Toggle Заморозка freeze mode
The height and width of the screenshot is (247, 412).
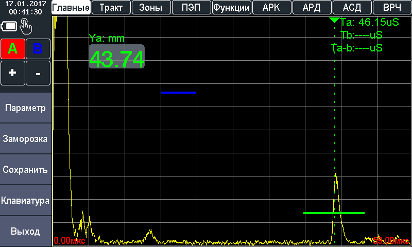26,139
